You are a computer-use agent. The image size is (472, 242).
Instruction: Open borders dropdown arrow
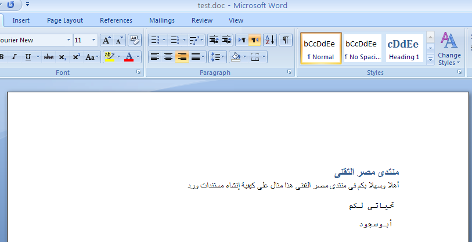(x=264, y=57)
